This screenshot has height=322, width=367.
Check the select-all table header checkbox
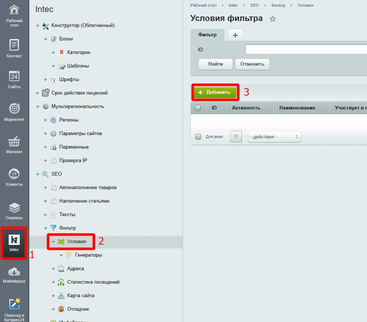[198, 108]
